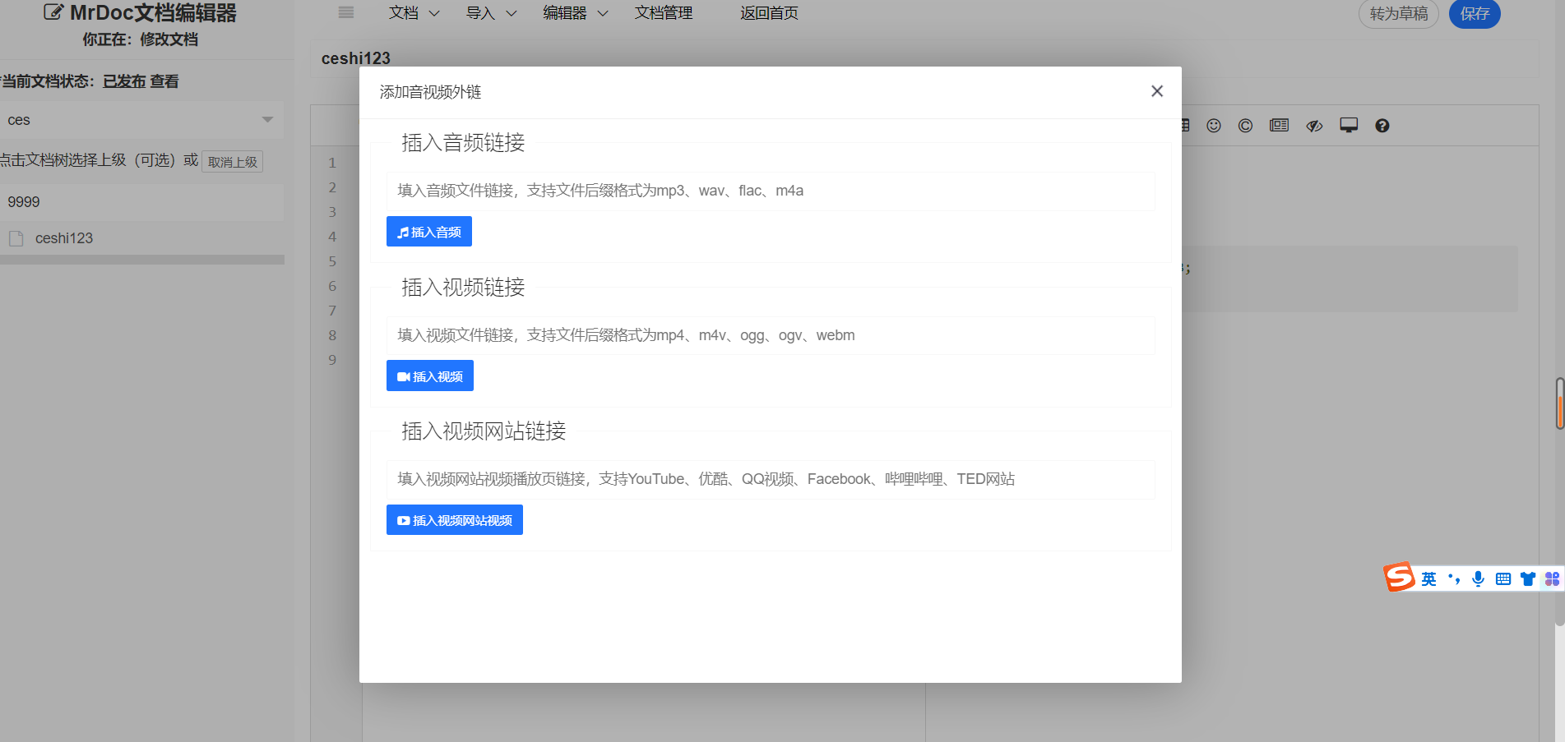The image size is (1565, 742).
Task: Insert HTML entity with the copyright icon
Action: pos(1245,126)
